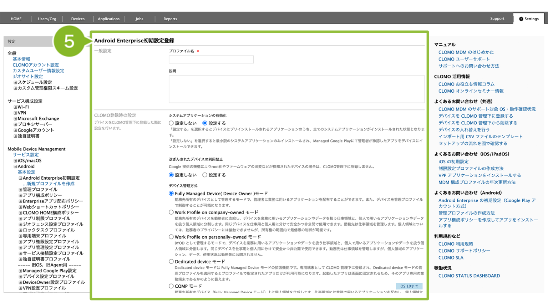Screen dimensions: 548x308
Task: Open the Applications menu tab
Action: 109,19
